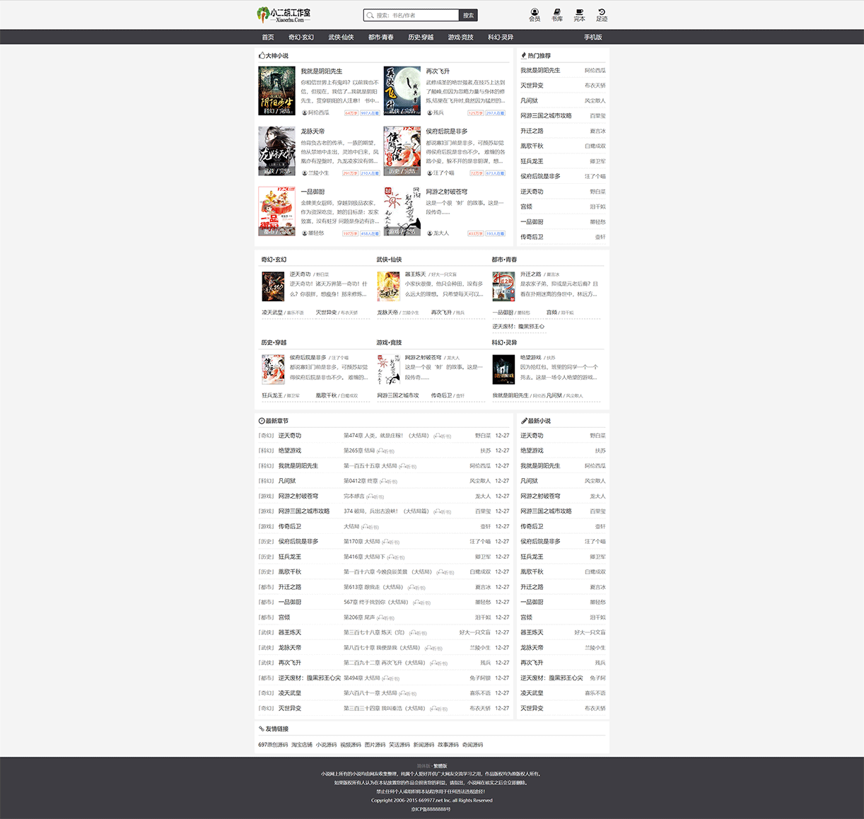The width and height of the screenshot is (864, 819).
Task: Go to 奇幻·玄幻 category in navigation
Action: [300, 37]
